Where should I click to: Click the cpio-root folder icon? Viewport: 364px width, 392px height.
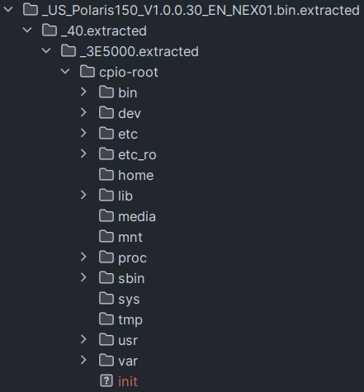pyautogui.click(x=87, y=72)
